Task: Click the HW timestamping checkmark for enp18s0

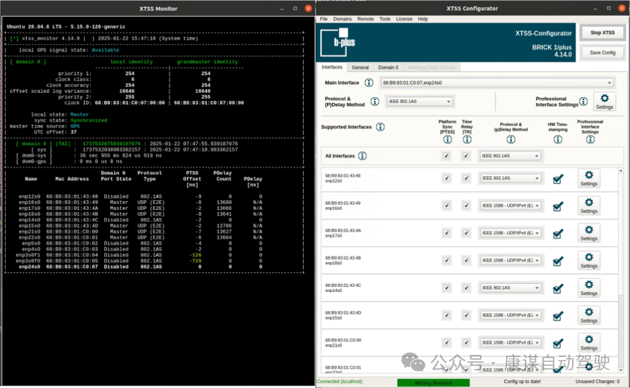Action: pos(557,261)
